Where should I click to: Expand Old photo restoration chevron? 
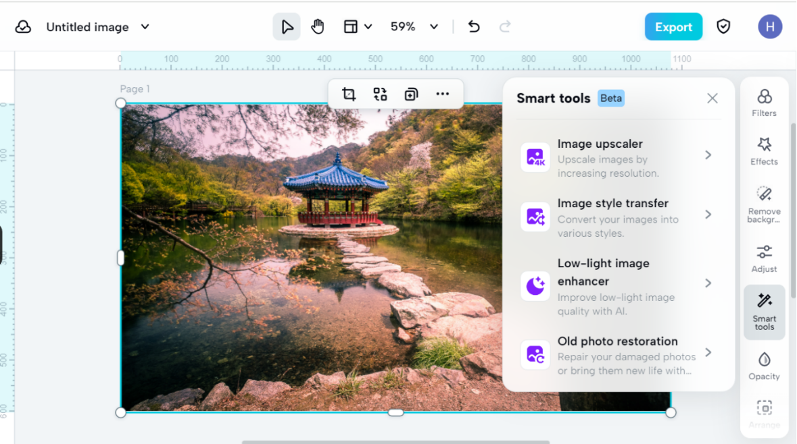point(708,352)
